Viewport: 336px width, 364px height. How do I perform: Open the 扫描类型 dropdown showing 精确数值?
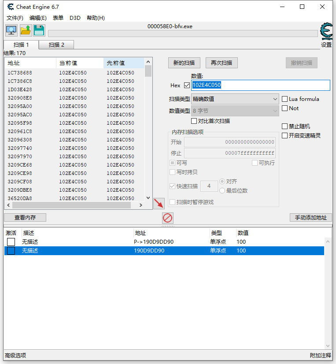pyautogui.click(x=235, y=99)
